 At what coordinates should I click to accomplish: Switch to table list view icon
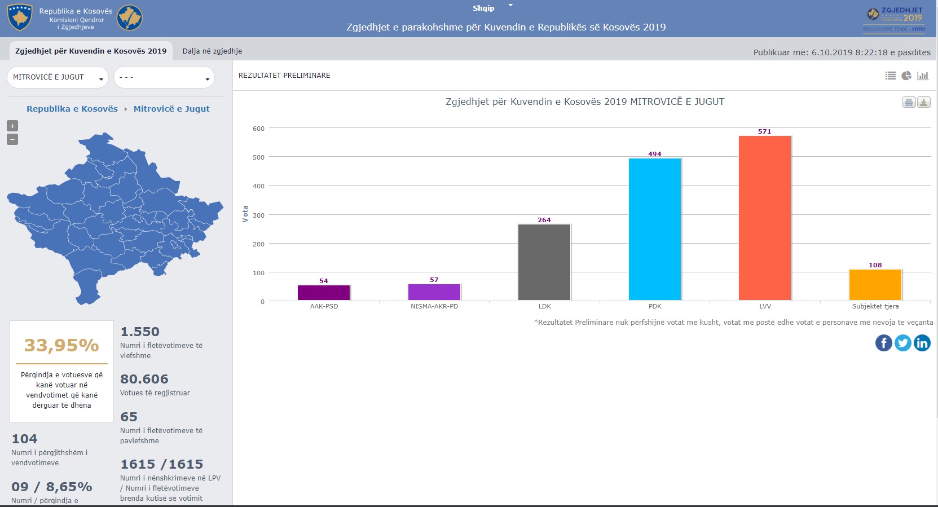[891, 76]
